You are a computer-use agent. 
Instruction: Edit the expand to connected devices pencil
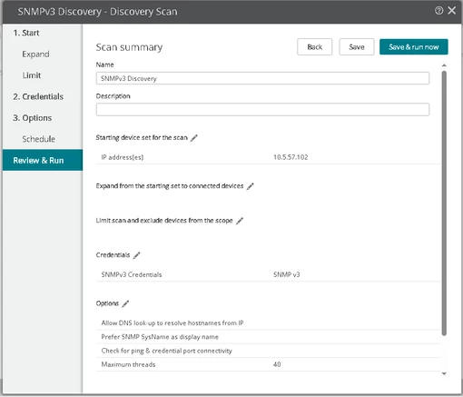[250, 186]
